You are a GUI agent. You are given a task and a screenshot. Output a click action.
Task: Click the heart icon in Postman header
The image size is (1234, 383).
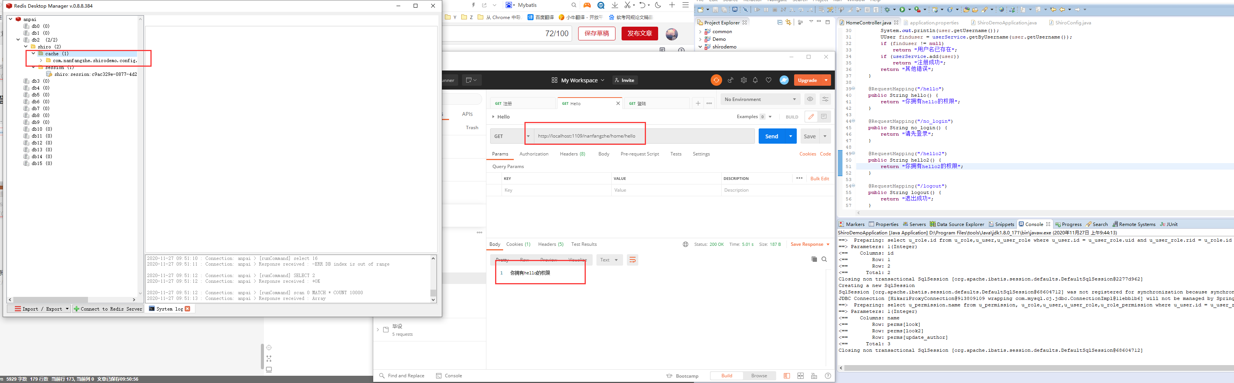768,80
